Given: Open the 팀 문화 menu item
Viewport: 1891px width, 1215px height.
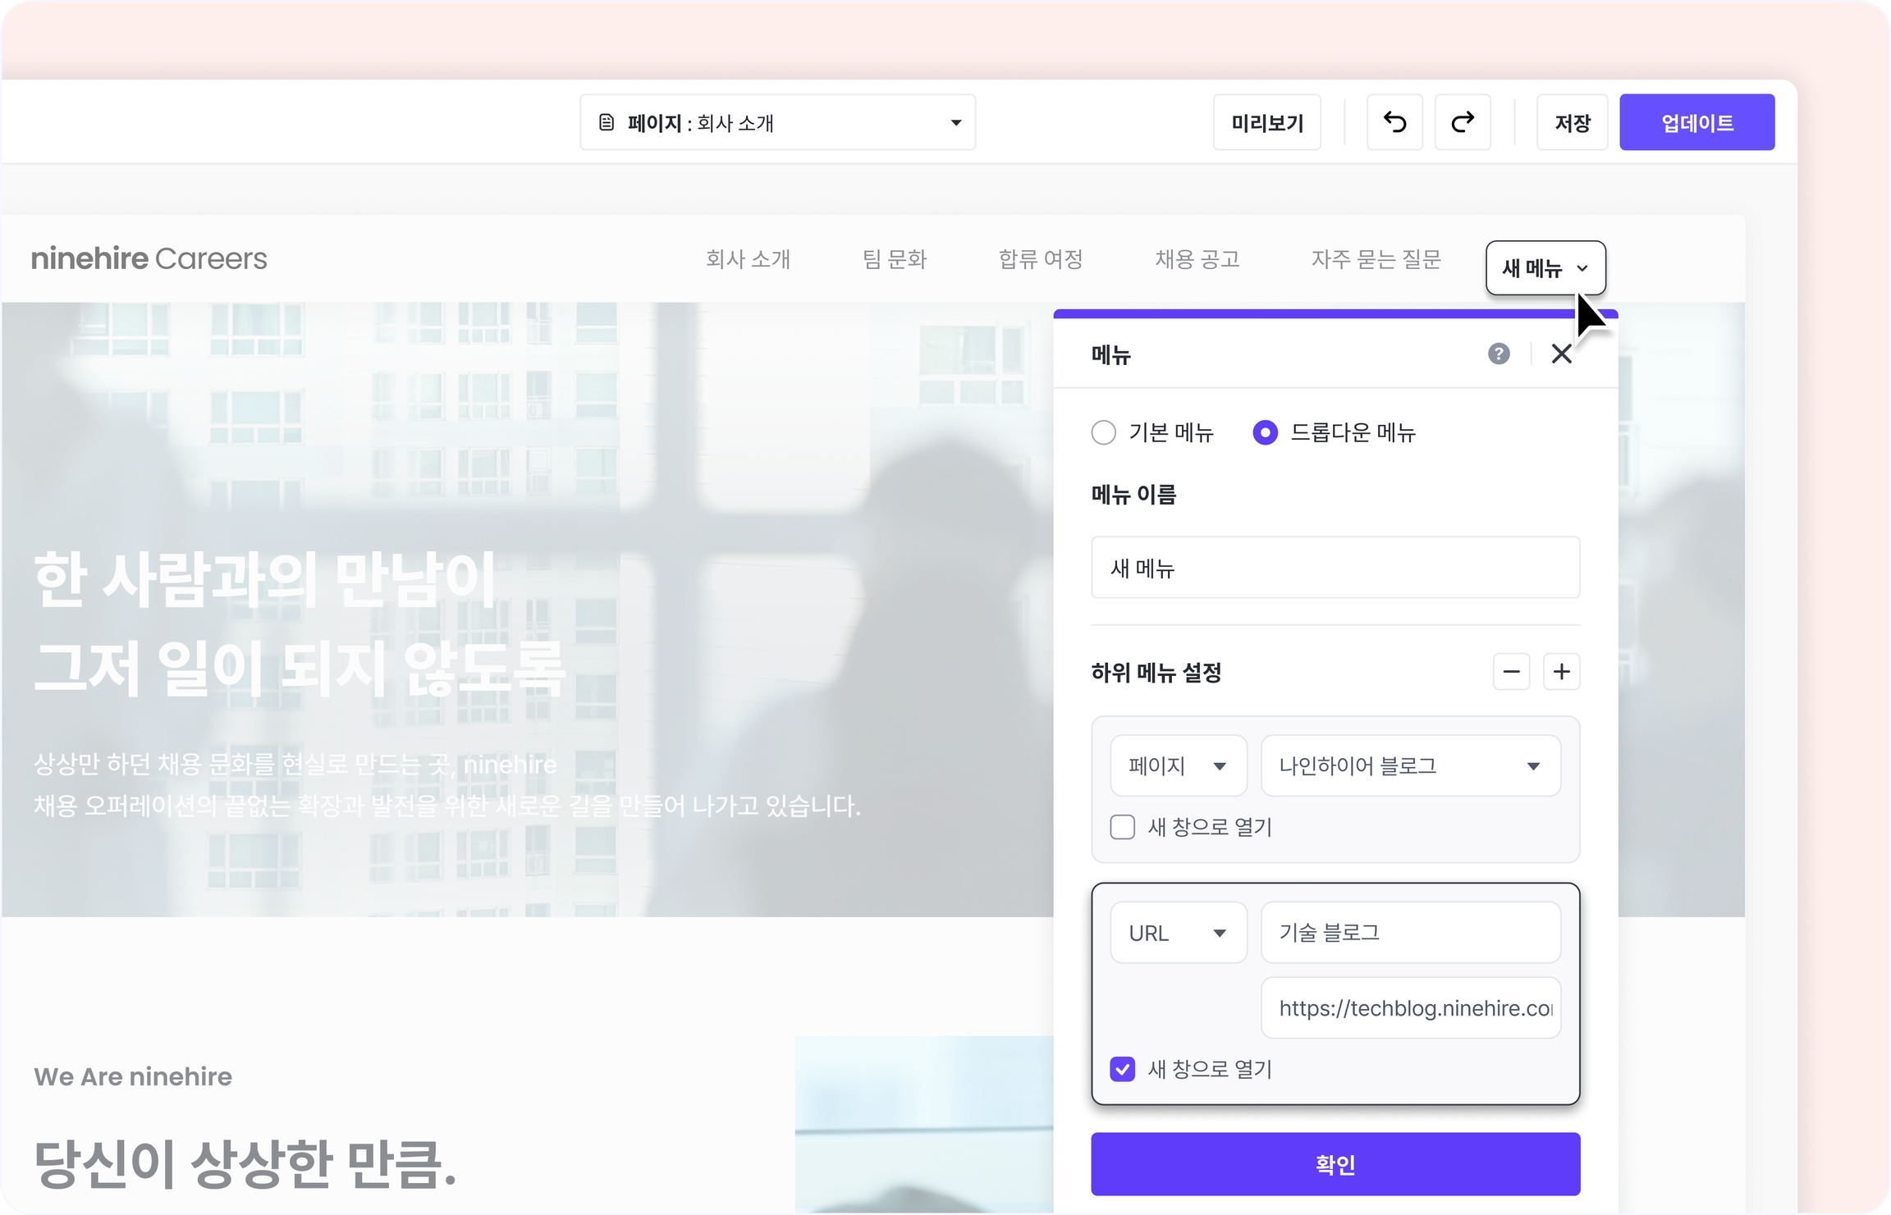Looking at the screenshot, I should [894, 259].
